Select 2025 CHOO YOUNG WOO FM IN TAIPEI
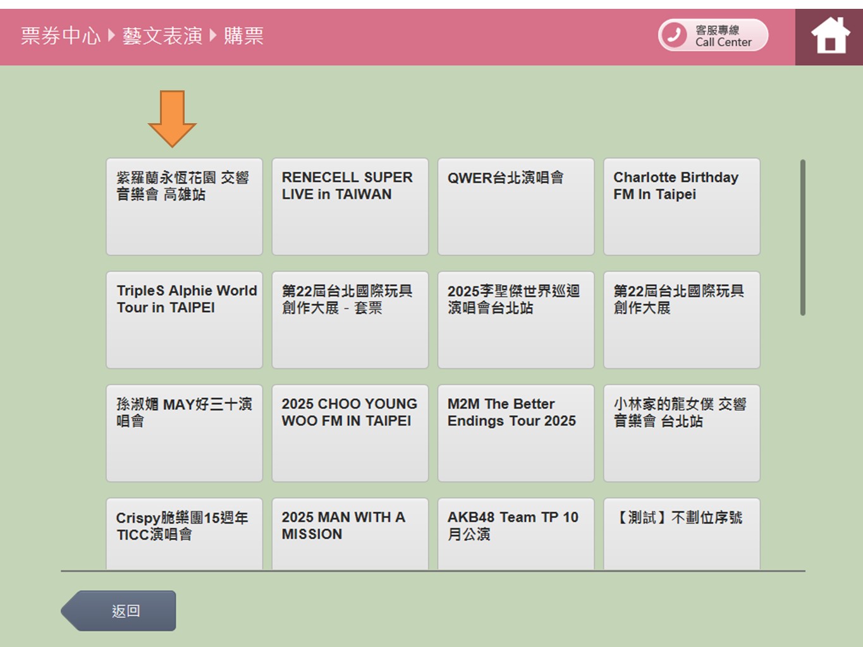This screenshot has height=647, width=863. (x=350, y=433)
